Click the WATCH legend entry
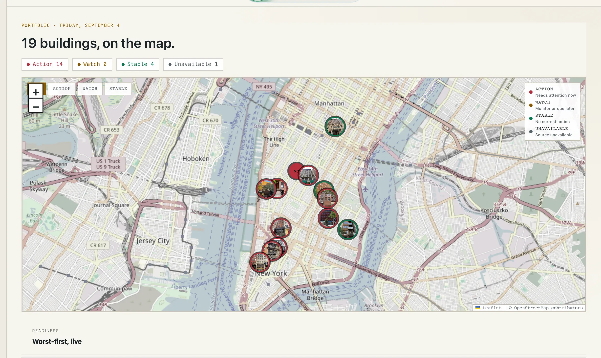Image resolution: width=601 pixels, height=358 pixels. point(553,105)
